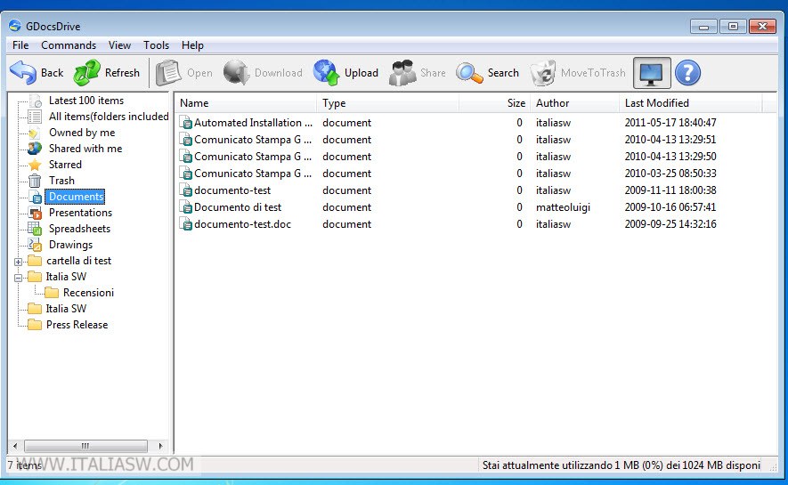
Task: Sort by Last Modified column header
Action: (x=691, y=103)
